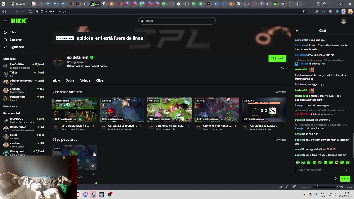Open recommended channel BIGPRODS

point(24,120)
